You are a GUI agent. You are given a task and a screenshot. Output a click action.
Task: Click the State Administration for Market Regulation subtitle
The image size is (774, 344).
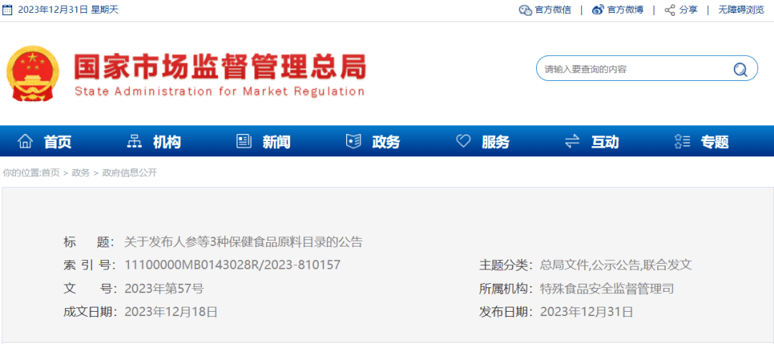(220, 91)
